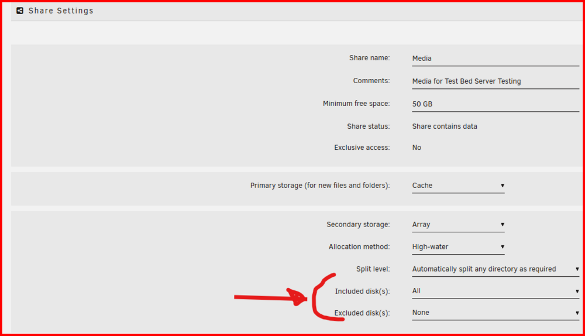Click the Share Settings heading text

(x=61, y=11)
